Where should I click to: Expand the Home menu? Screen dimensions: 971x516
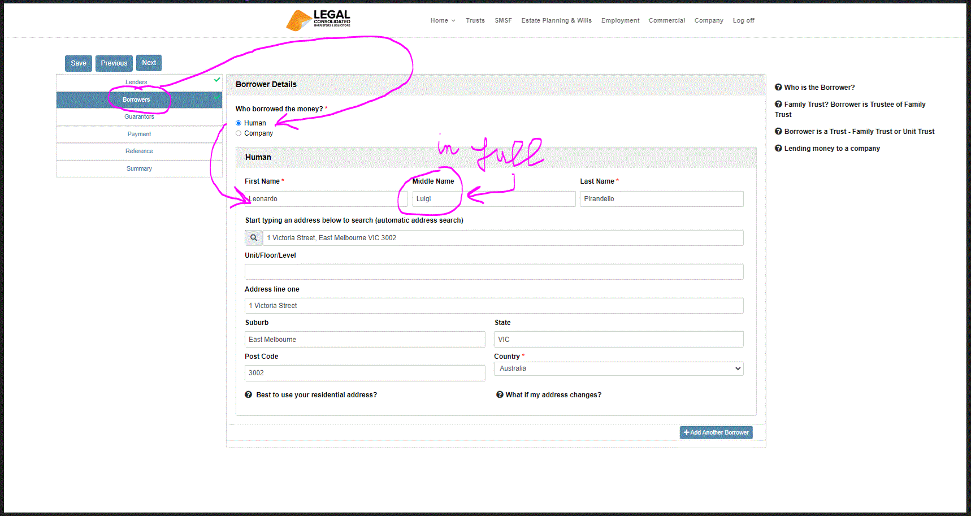(443, 20)
